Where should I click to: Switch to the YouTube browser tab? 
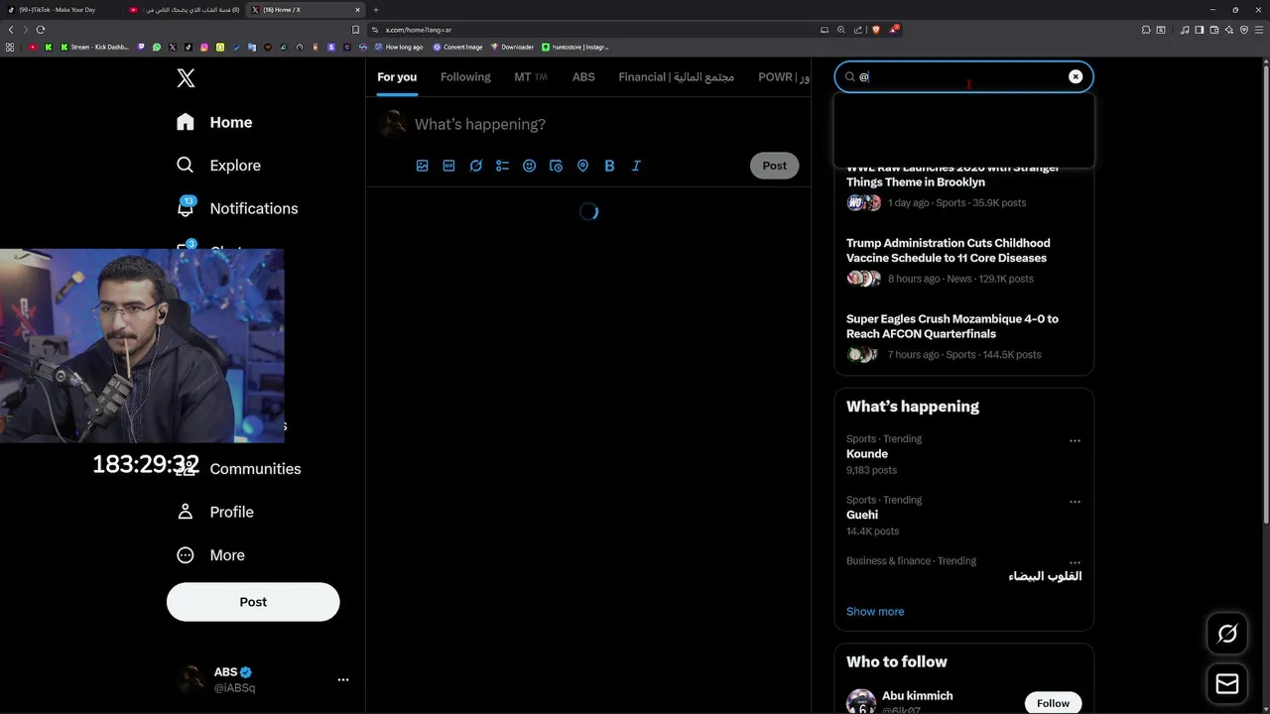pos(184,10)
